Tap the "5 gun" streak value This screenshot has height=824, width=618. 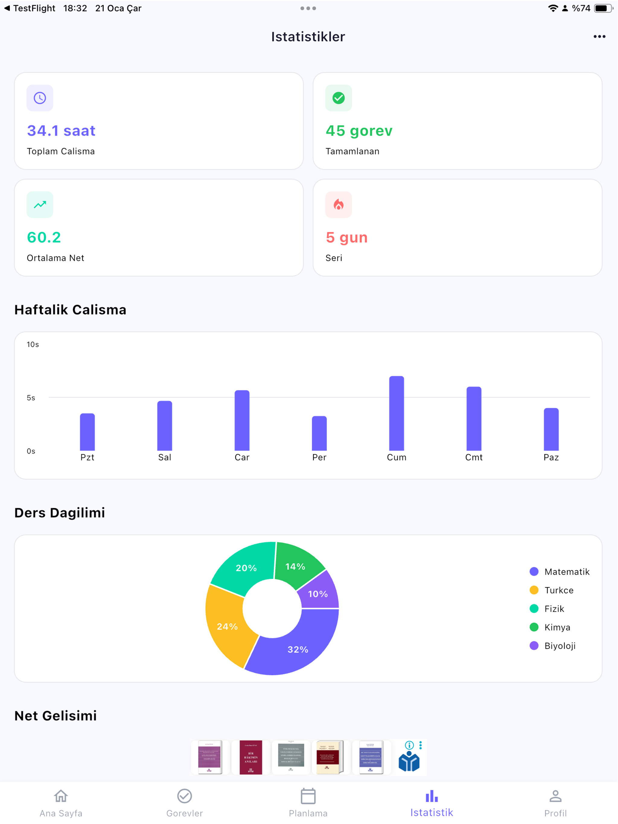click(347, 238)
